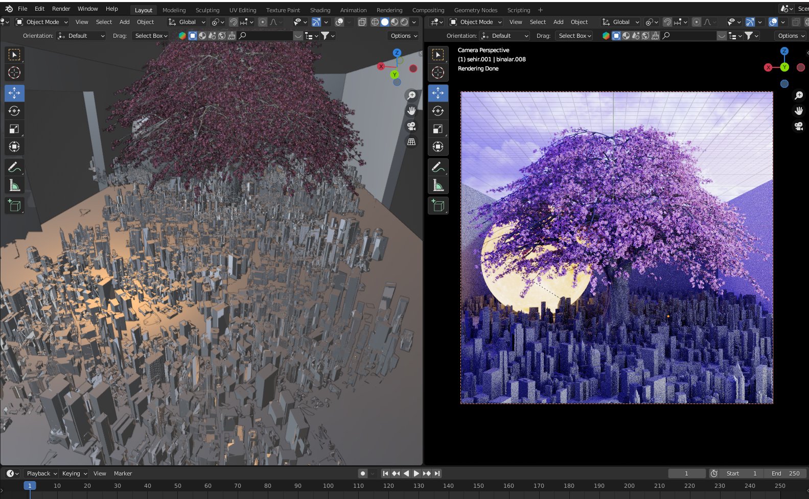The image size is (809, 499).
Task: Switch left viewport to wireframe shading
Action: tap(375, 22)
